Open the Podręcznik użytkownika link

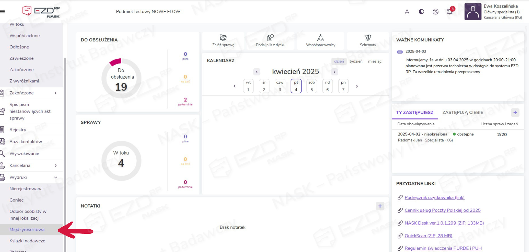[434, 198]
